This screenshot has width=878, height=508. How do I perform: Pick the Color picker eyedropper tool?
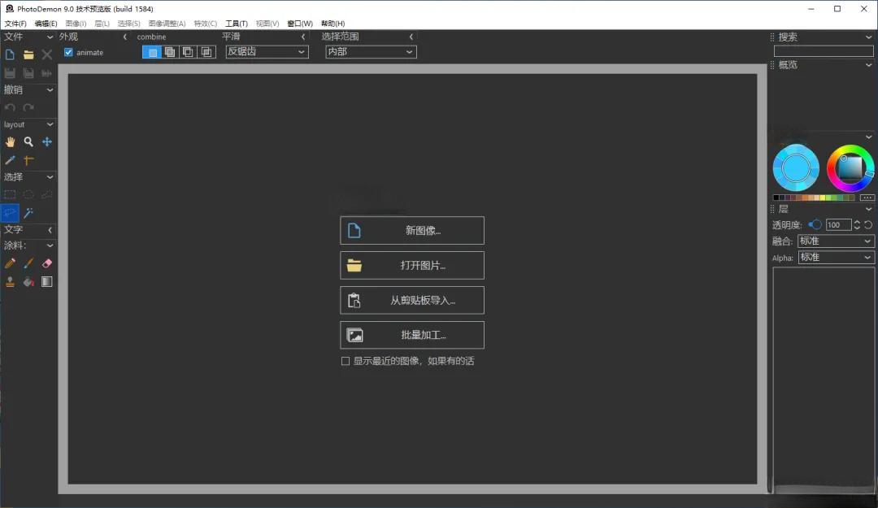10,160
